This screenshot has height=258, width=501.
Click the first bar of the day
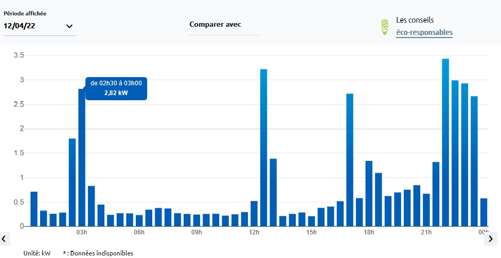coord(34,209)
